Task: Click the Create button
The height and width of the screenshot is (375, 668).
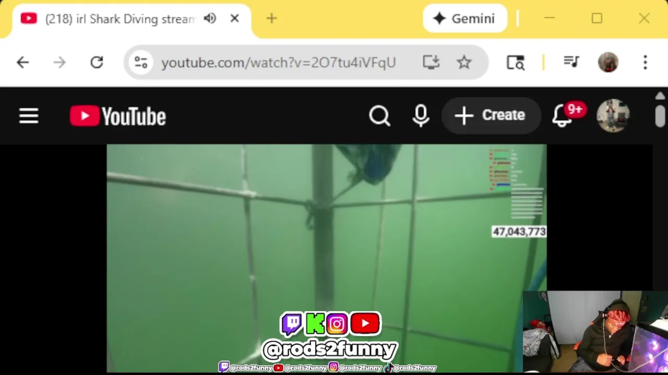Action: 490,116
